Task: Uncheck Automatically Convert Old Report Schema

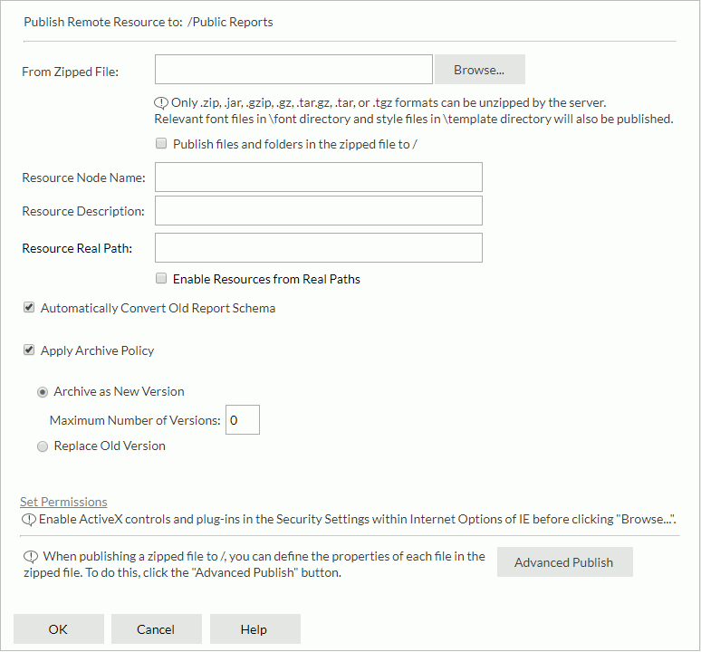Action: (x=29, y=308)
